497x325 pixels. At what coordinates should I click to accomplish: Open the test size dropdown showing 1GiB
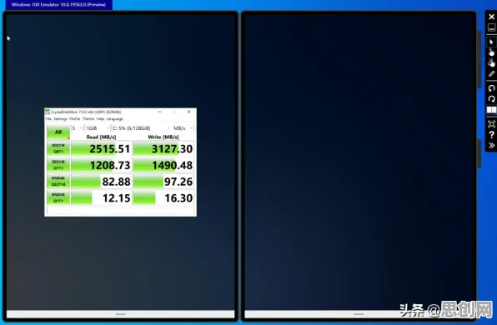(x=98, y=128)
